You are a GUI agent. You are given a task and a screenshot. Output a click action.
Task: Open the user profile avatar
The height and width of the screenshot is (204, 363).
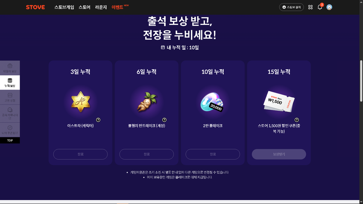coord(329,7)
